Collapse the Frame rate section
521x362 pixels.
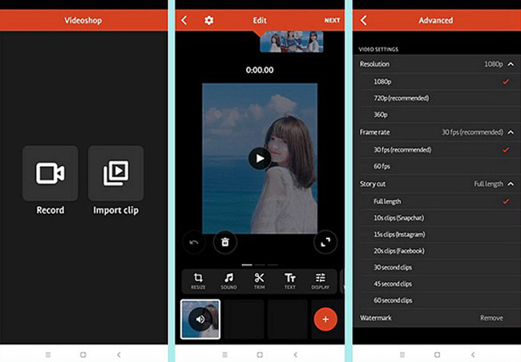(511, 132)
